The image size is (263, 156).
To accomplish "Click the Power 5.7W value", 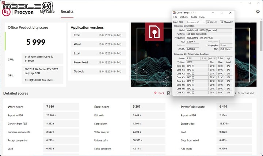I will coord(193,58).
